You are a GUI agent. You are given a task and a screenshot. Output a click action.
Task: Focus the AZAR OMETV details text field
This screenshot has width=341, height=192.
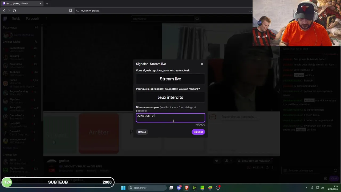(170, 118)
